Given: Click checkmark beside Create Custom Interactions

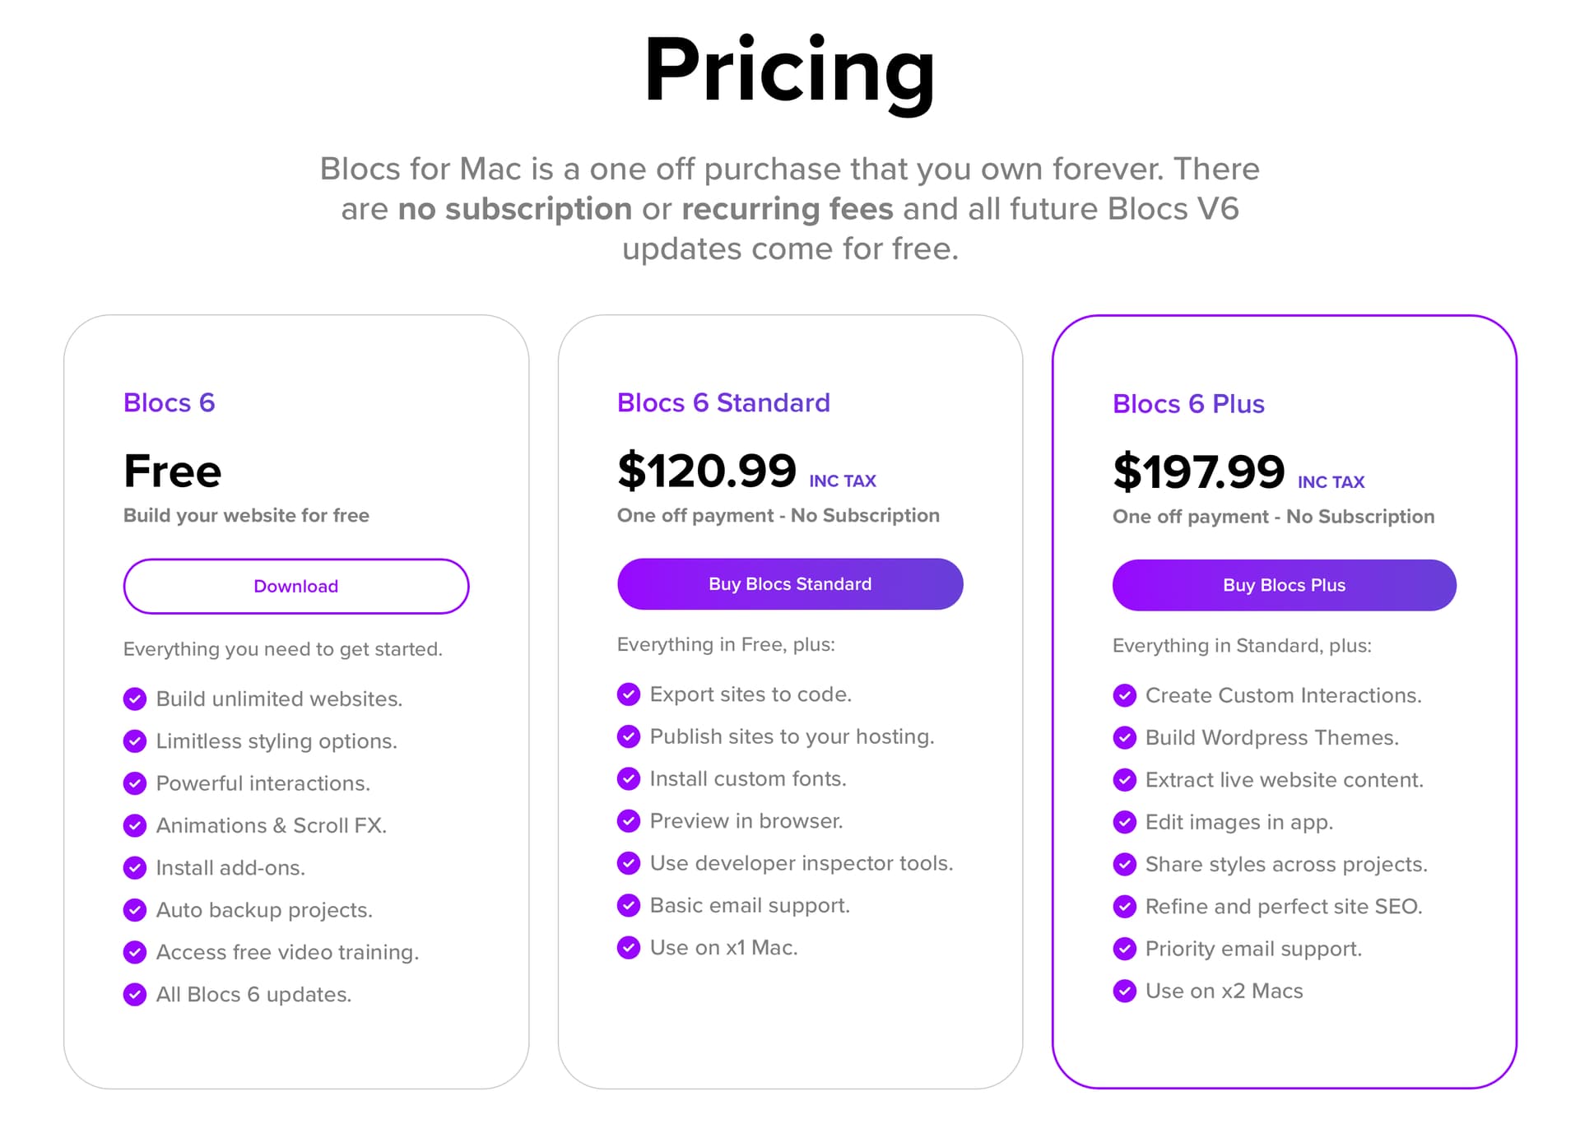Looking at the screenshot, I should point(1124,695).
